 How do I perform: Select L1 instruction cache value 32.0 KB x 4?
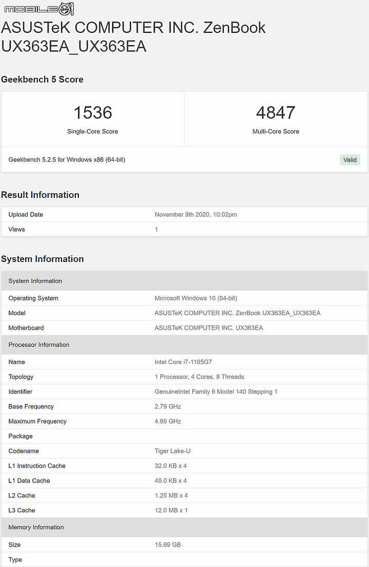[x=171, y=465]
